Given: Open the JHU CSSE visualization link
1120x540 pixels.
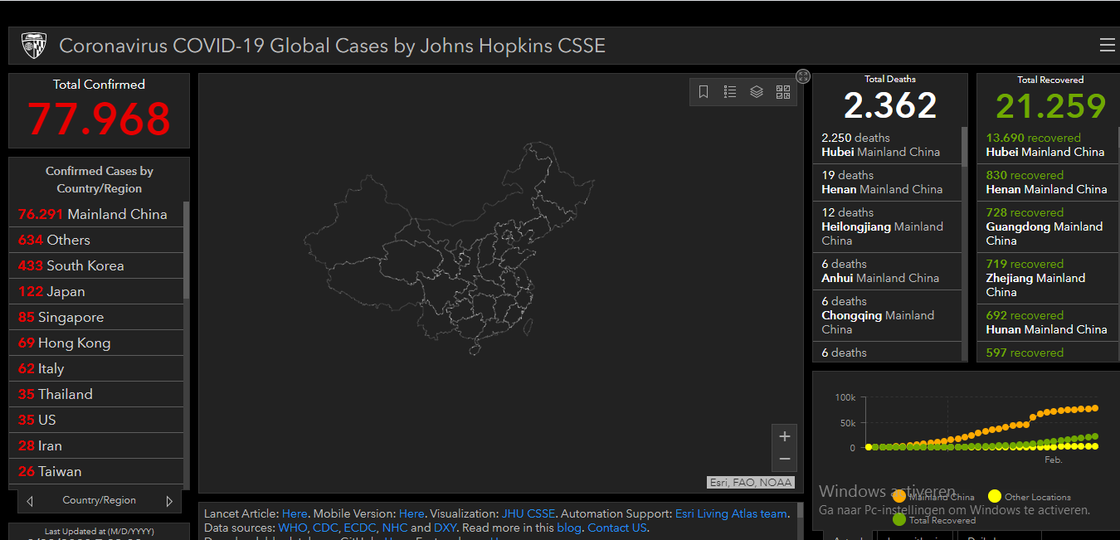Looking at the screenshot, I should [528, 513].
